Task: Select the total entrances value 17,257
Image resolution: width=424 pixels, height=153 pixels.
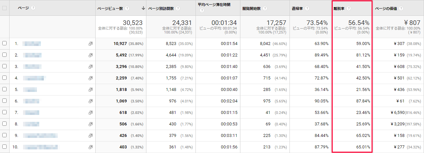Action: 276,23
